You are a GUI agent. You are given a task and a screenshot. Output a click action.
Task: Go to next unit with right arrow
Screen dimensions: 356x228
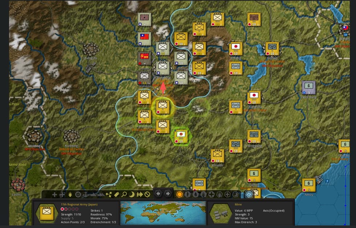pyautogui.click(x=168, y=194)
